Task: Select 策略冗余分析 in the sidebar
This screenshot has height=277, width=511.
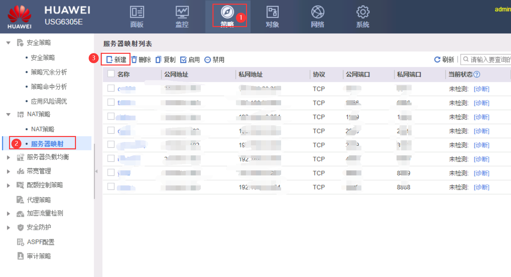Action: 49,72
